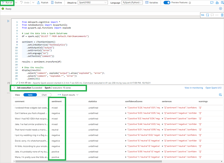Click the confidenceScores column header
The height and width of the screenshot is (163, 224).
click(134, 101)
